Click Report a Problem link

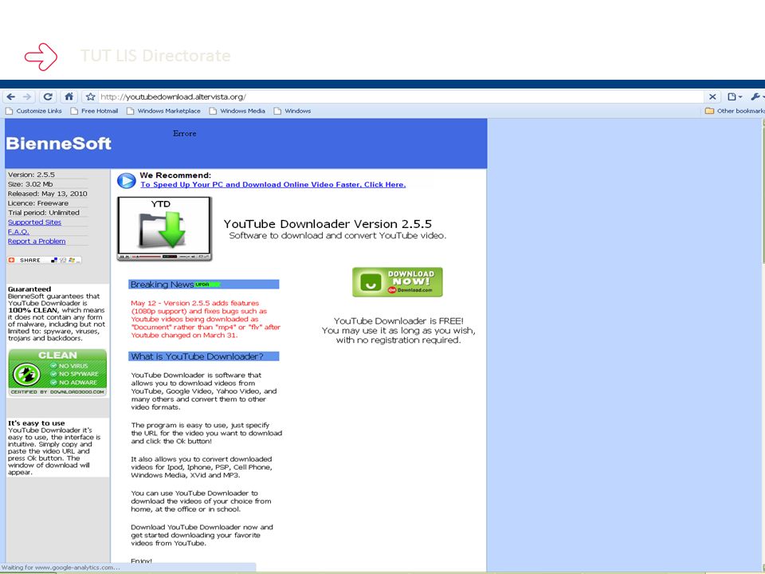coord(37,241)
